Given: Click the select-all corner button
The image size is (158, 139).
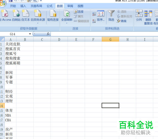Looking at the screenshot, I should [x=2, y=39].
